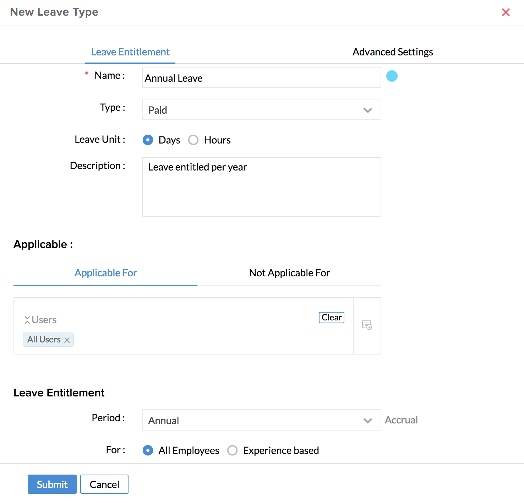Switch to Advanced Settings tab
The width and height of the screenshot is (524, 503).
[x=393, y=52]
